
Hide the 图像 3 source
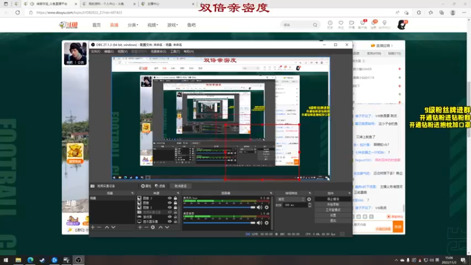click(170, 198)
